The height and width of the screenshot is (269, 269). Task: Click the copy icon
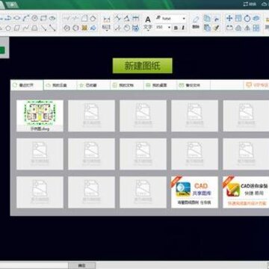(x=207, y=18)
